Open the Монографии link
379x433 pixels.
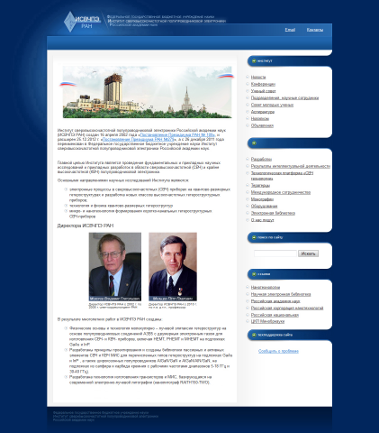tap(262, 199)
